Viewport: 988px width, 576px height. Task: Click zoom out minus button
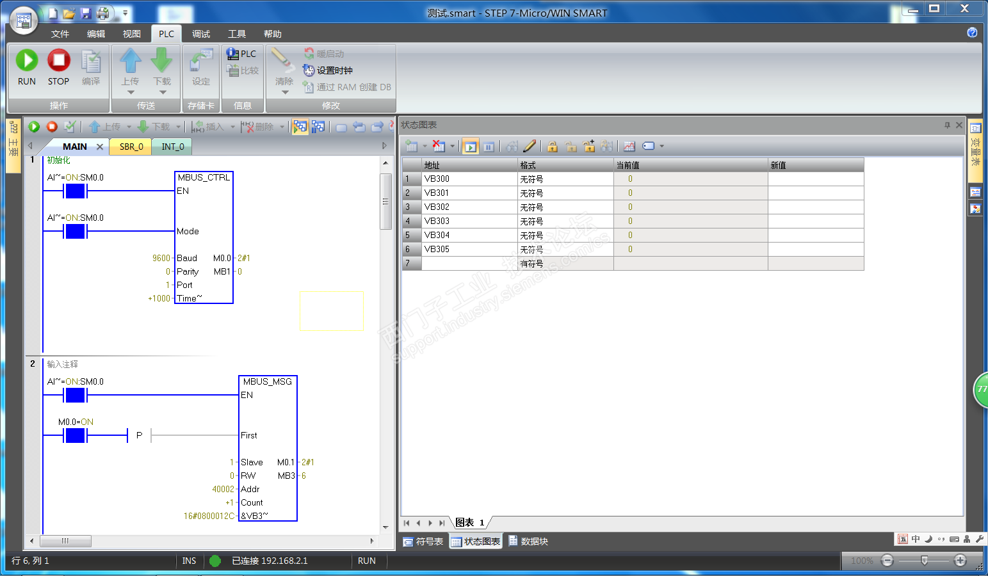887,561
